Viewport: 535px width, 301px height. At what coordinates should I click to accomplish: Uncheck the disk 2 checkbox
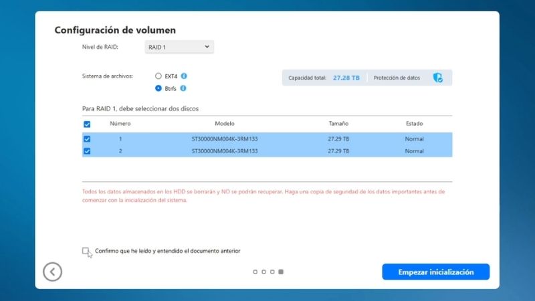point(87,151)
